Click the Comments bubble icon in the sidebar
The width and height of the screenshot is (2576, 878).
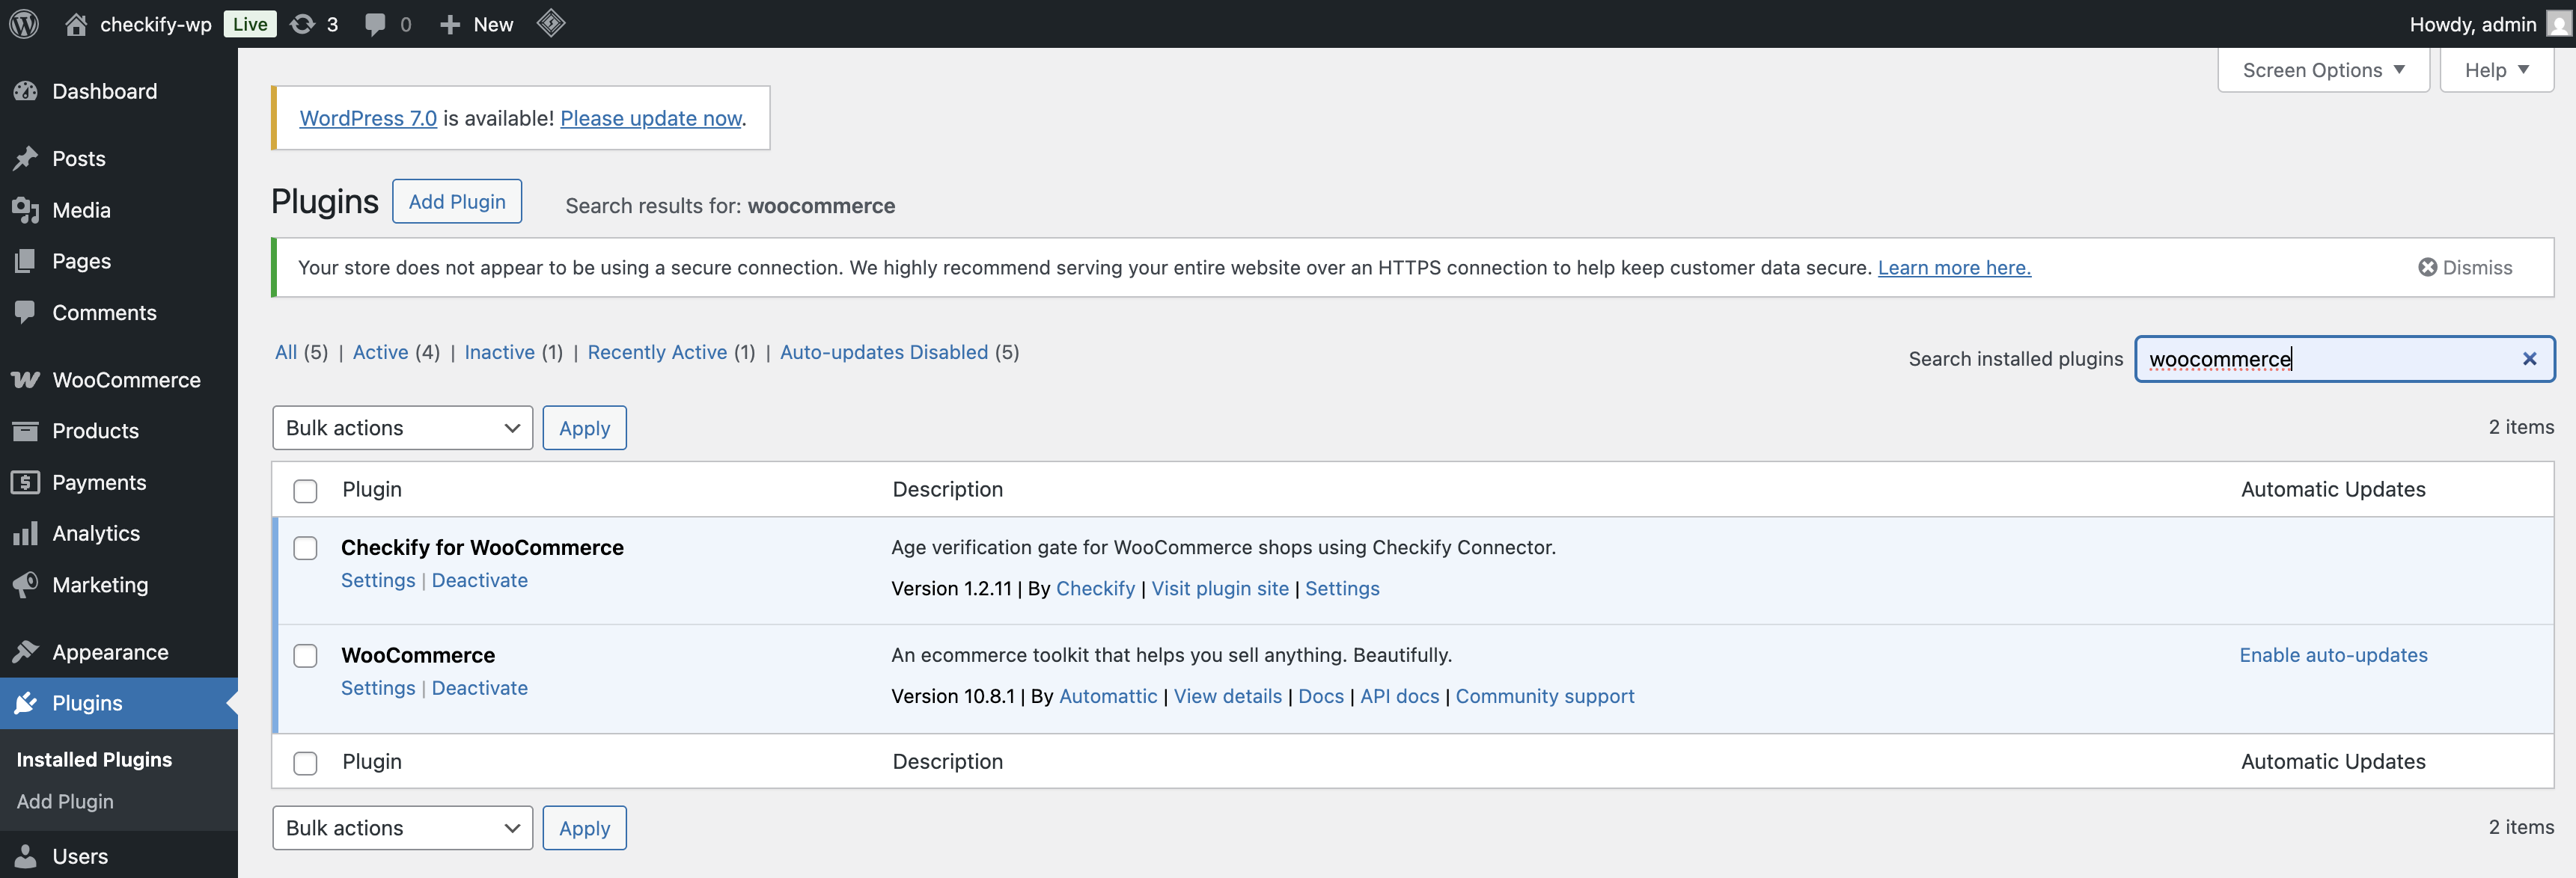[x=26, y=313]
